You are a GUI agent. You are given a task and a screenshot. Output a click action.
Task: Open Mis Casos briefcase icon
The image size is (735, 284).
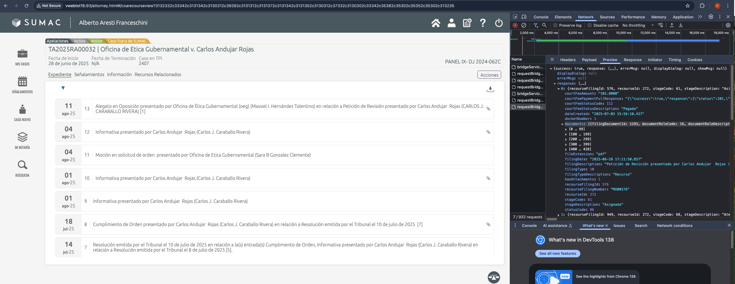(x=22, y=54)
